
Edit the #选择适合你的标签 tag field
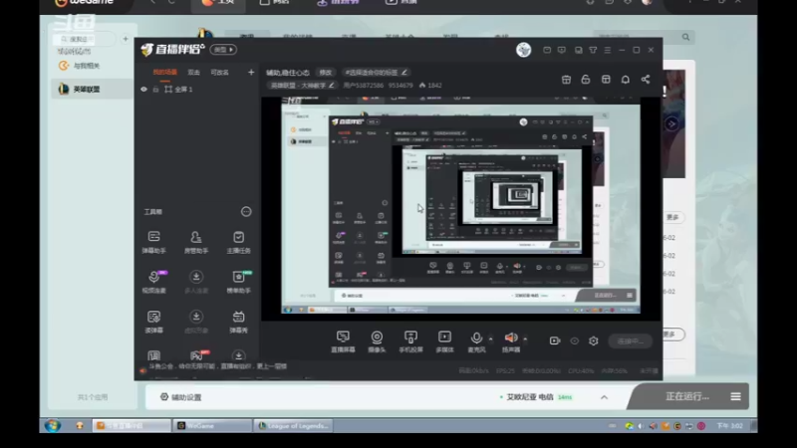tap(376, 72)
